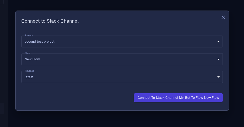Open the Release combo box in its middle
The image size is (244, 127).
point(122,77)
